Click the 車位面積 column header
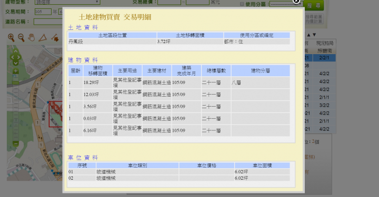Screen dimensions: 379x197 (262, 165)
